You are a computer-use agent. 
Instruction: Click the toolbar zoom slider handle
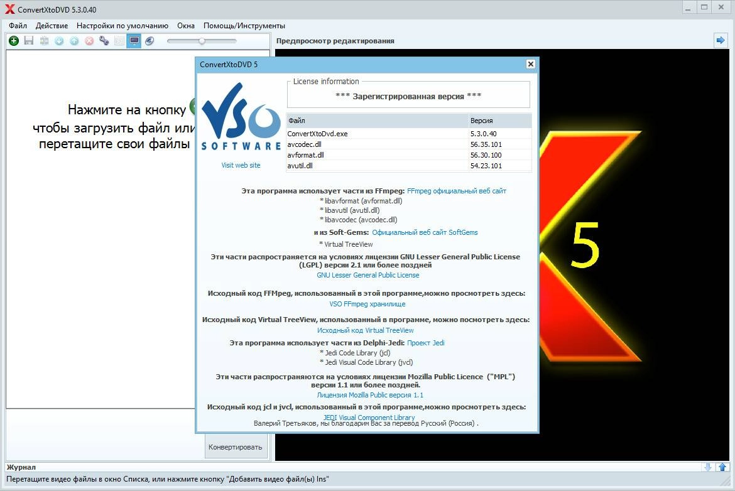(202, 41)
